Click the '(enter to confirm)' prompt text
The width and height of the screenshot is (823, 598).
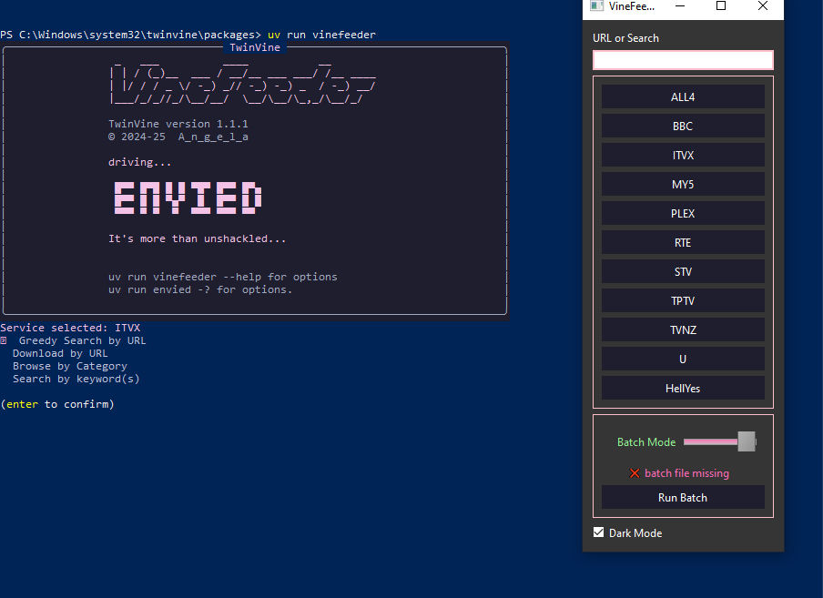pyautogui.click(x=57, y=404)
